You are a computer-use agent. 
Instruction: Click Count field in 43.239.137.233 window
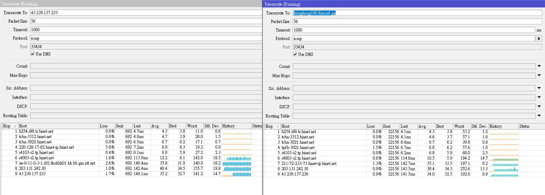point(146,66)
